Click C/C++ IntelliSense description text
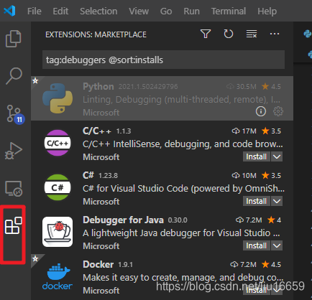This screenshot has width=312, height=300. pyautogui.click(x=183, y=144)
